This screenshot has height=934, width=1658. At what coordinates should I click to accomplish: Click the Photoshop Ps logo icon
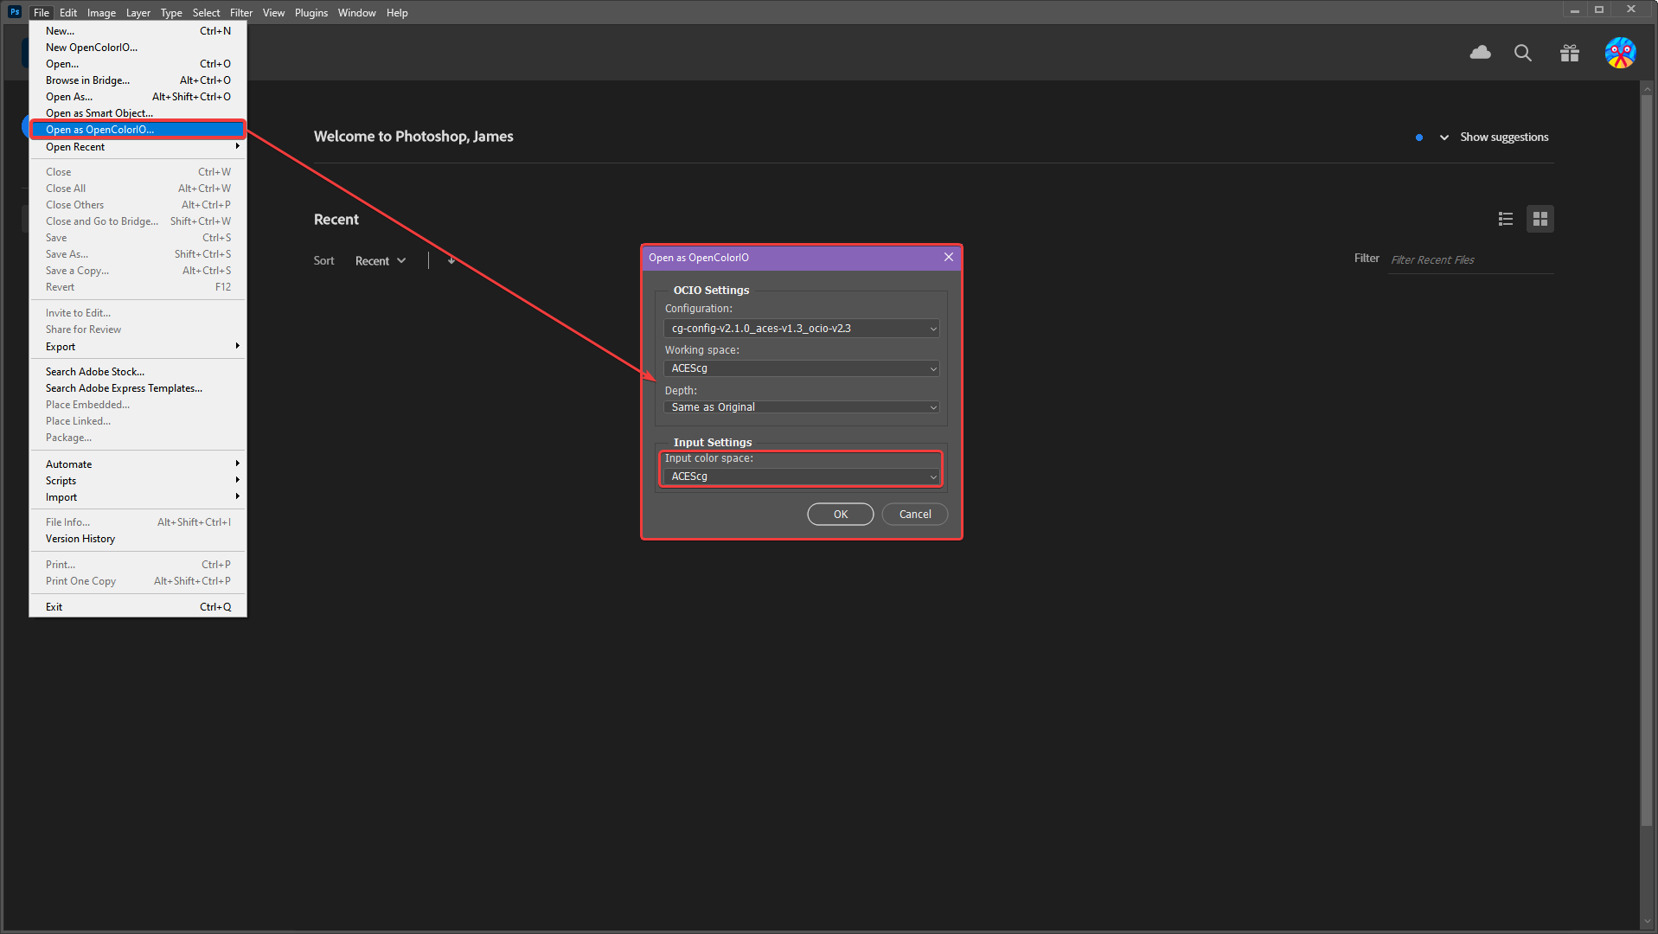click(14, 12)
